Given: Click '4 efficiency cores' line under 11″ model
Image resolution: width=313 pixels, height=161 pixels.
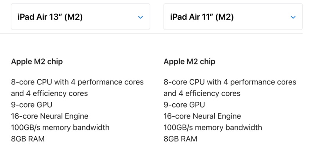Looking at the screenshot, I should pos(202,93).
